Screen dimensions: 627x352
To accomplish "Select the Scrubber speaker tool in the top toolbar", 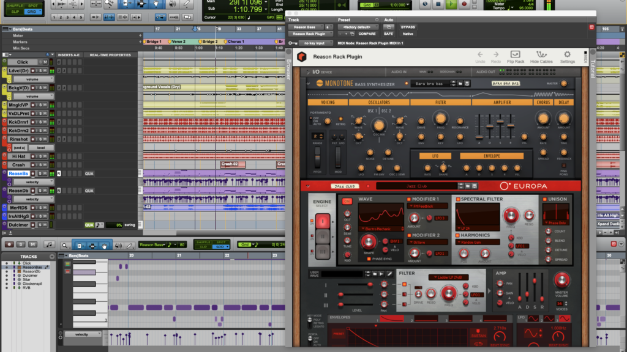I will (x=172, y=4).
